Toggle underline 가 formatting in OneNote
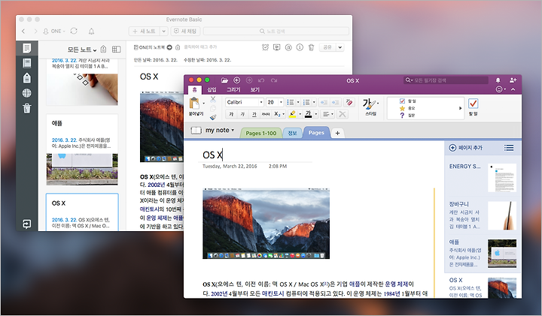Image resolution: width=542 pixels, height=316 pixels. tap(254, 114)
